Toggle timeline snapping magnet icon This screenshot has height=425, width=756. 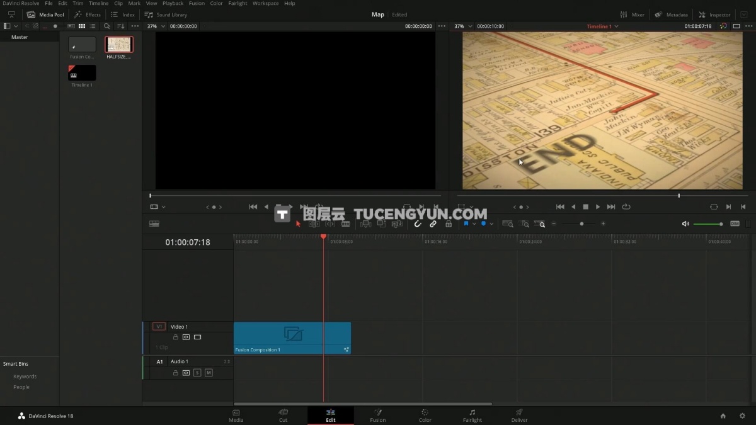point(417,224)
